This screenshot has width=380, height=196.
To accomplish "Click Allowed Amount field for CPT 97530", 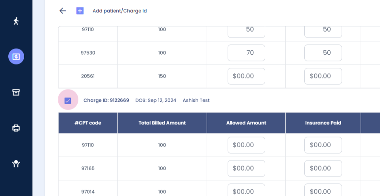I will point(246,53).
